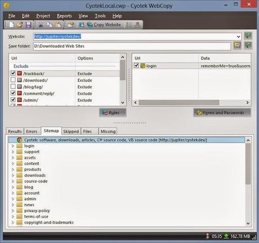The image size is (259, 243).
Task: Copy selection using the copy icon
Action: coord(50,25)
